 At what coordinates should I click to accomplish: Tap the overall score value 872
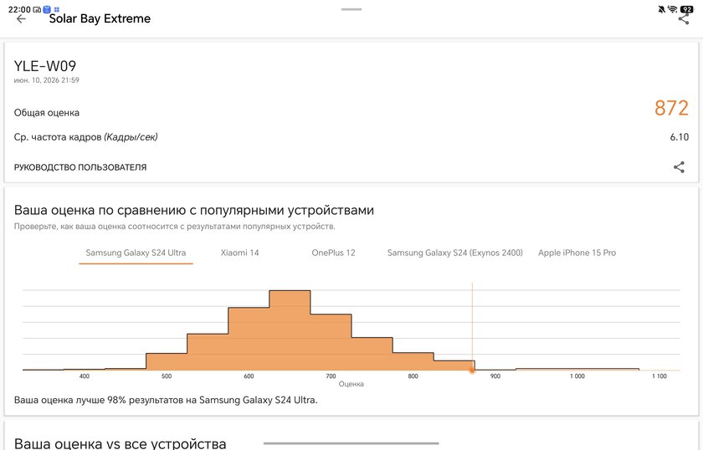[x=671, y=108]
